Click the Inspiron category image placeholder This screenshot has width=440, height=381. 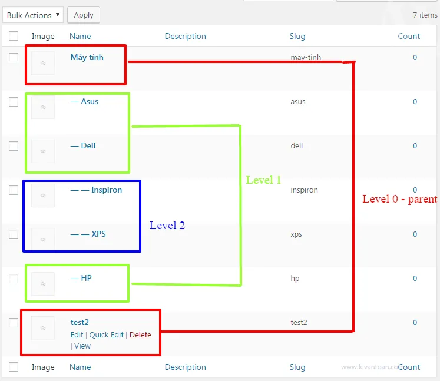click(x=43, y=196)
